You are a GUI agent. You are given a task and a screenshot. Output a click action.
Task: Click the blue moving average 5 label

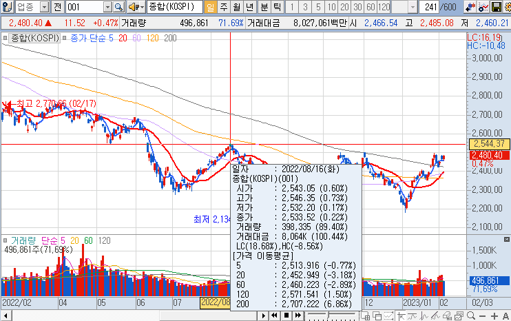(x=111, y=38)
